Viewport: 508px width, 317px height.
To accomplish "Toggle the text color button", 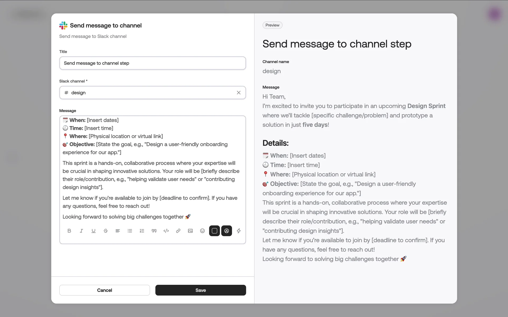I will [x=226, y=231].
